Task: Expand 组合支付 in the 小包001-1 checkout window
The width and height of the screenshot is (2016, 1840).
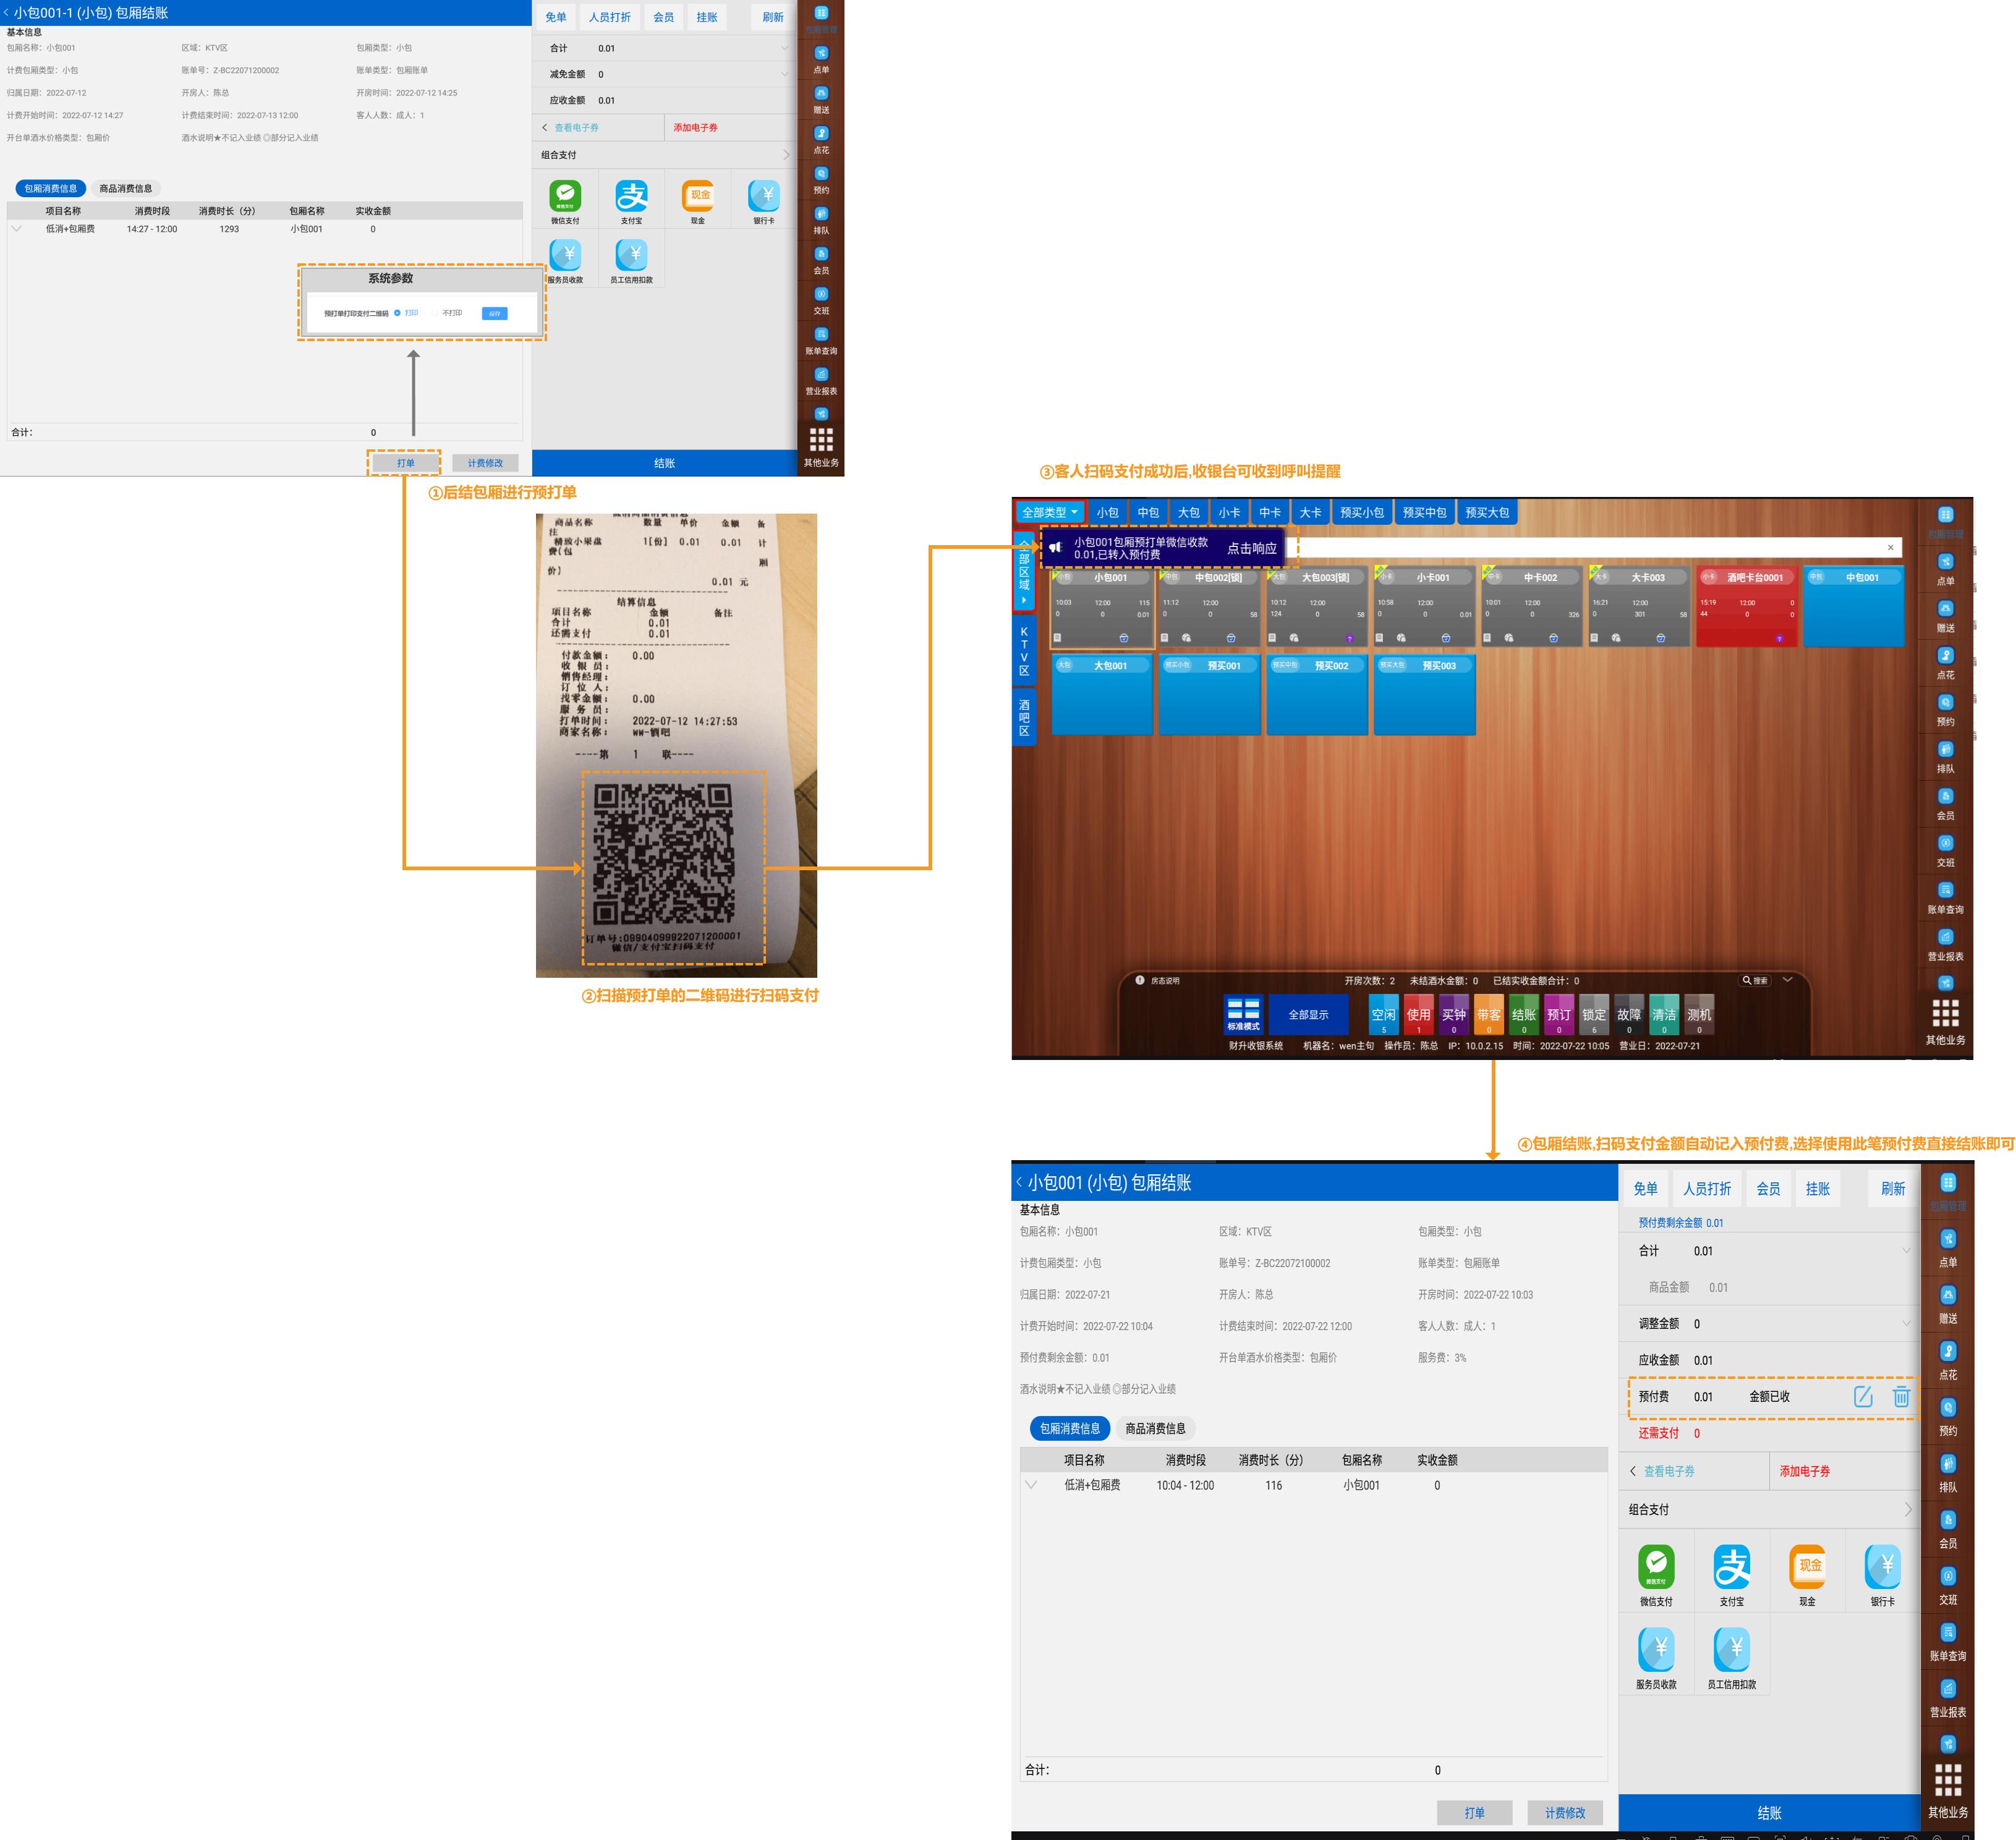Action: (786, 155)
